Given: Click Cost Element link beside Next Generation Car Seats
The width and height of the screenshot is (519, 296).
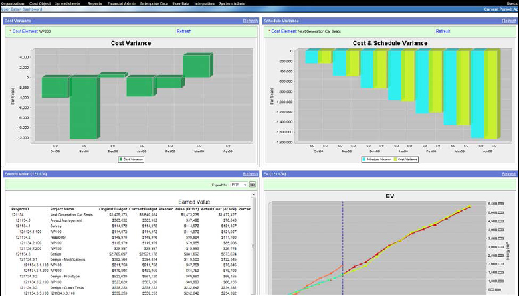Looking at the screenshot, I should (284, 31).
